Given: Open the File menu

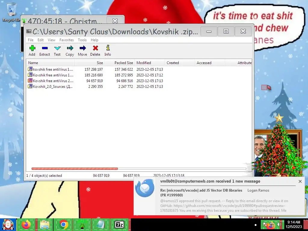Looking at the screenshot, I should coord(31,40).
